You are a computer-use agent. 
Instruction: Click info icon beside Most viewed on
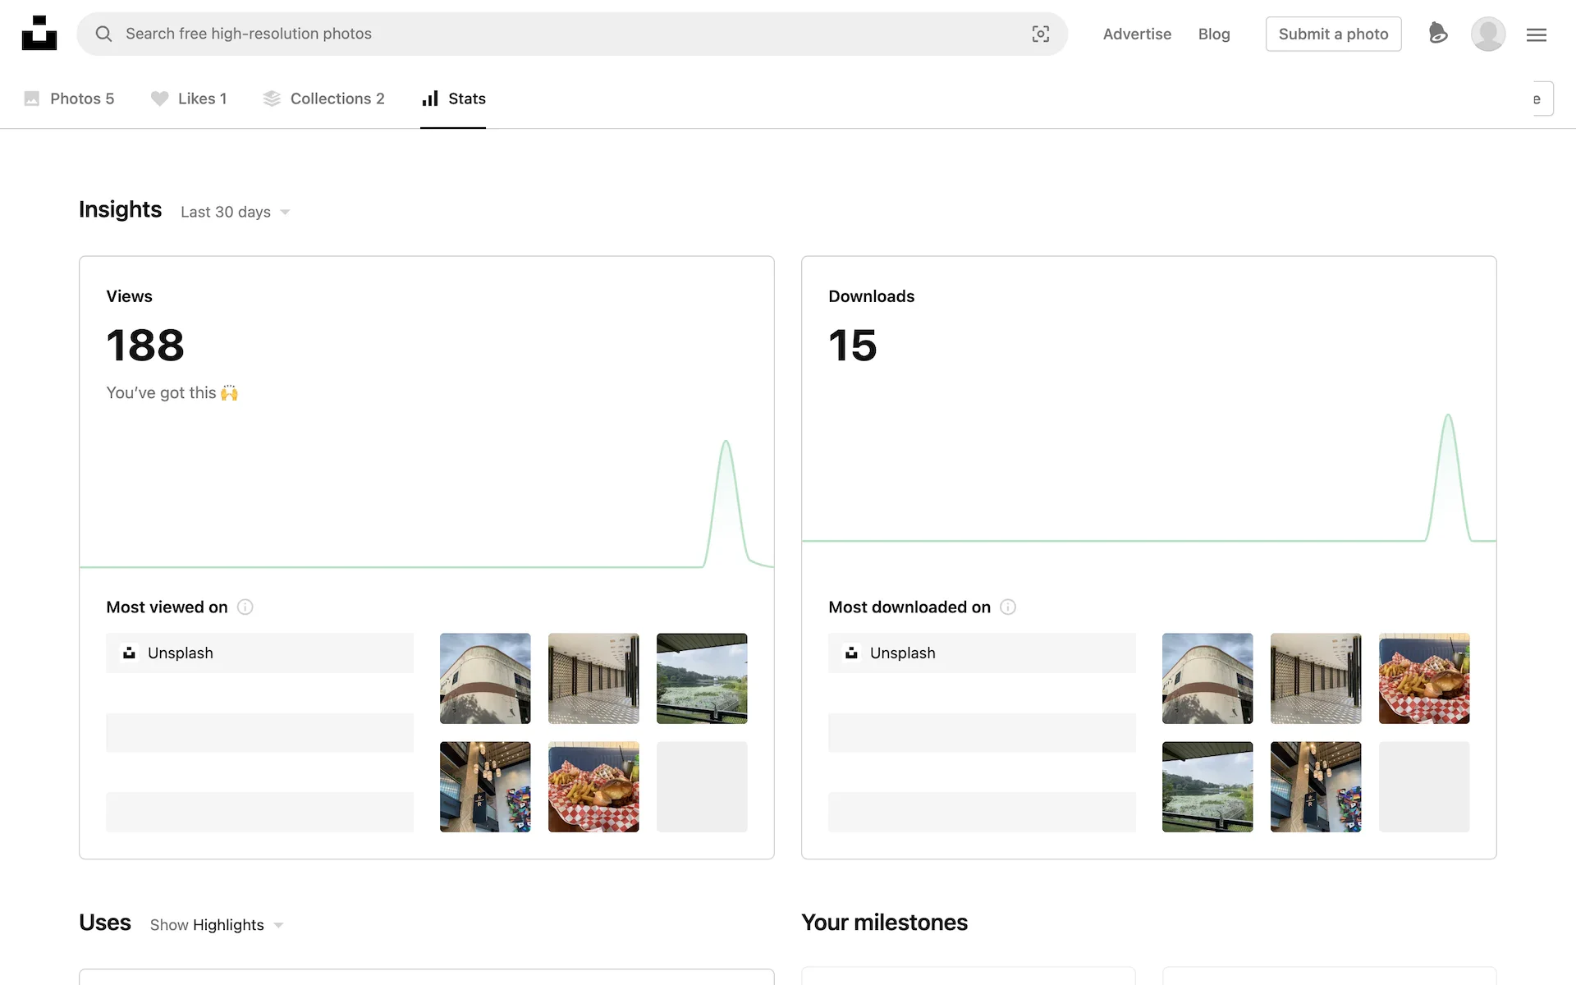point(245,607)
